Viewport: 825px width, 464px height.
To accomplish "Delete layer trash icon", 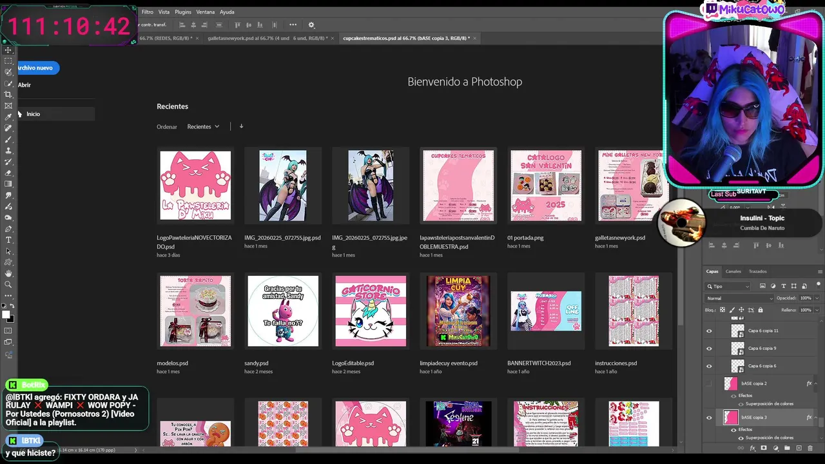I will coord(810,448).
